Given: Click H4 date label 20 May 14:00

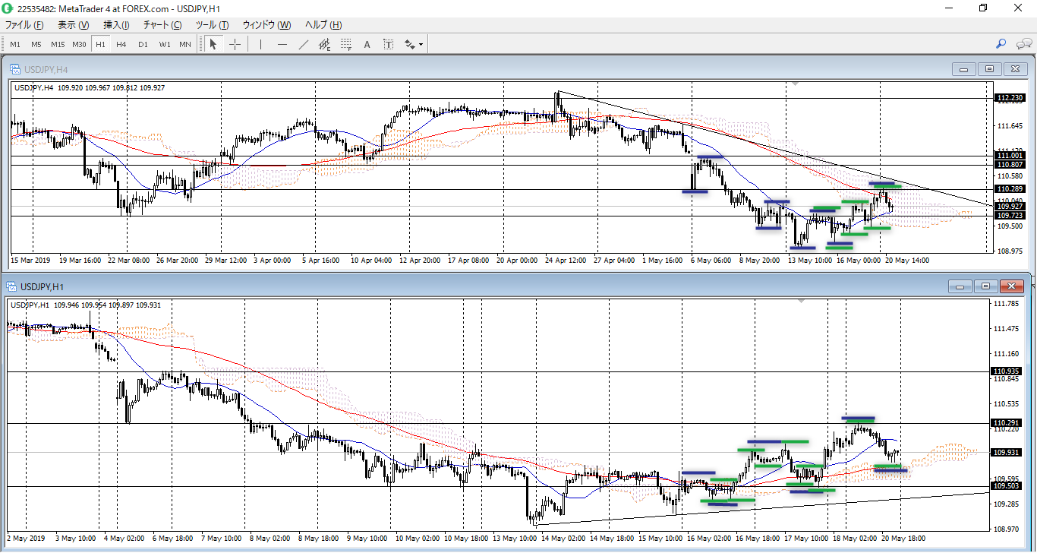Looking at the screenshot, I should (907, 260).
